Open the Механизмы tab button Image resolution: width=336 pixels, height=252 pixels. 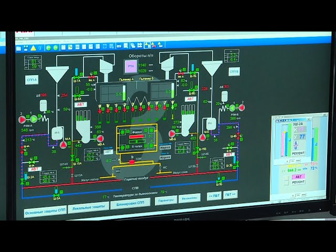coord(189,198)
